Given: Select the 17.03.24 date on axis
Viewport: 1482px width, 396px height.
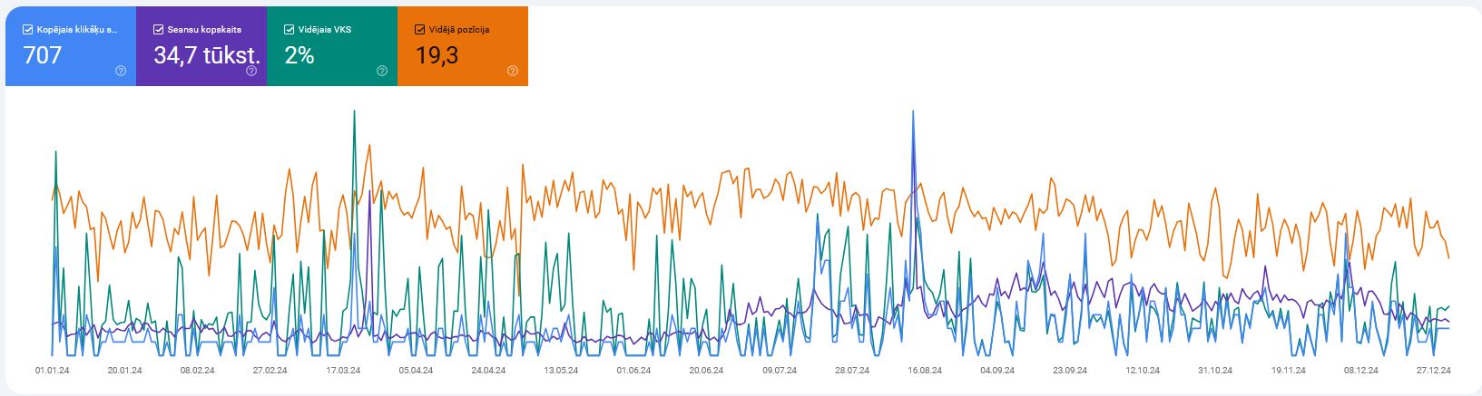Looking at the screenshot, I should (x=343, y=371).
